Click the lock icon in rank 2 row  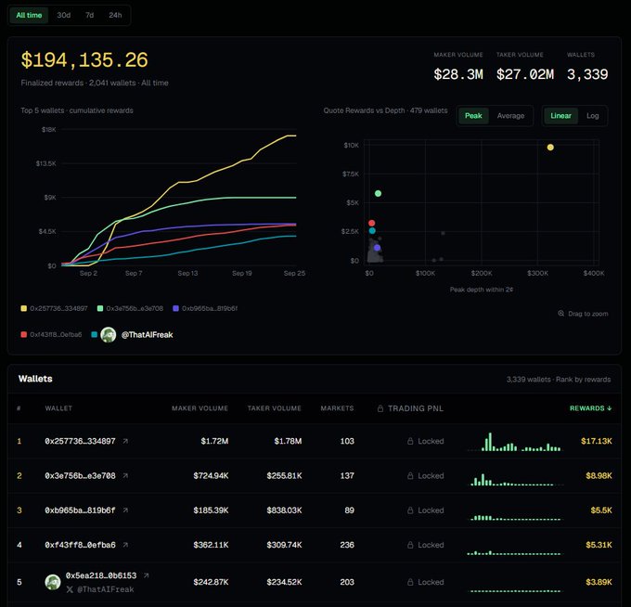click(x=410, y=476)
